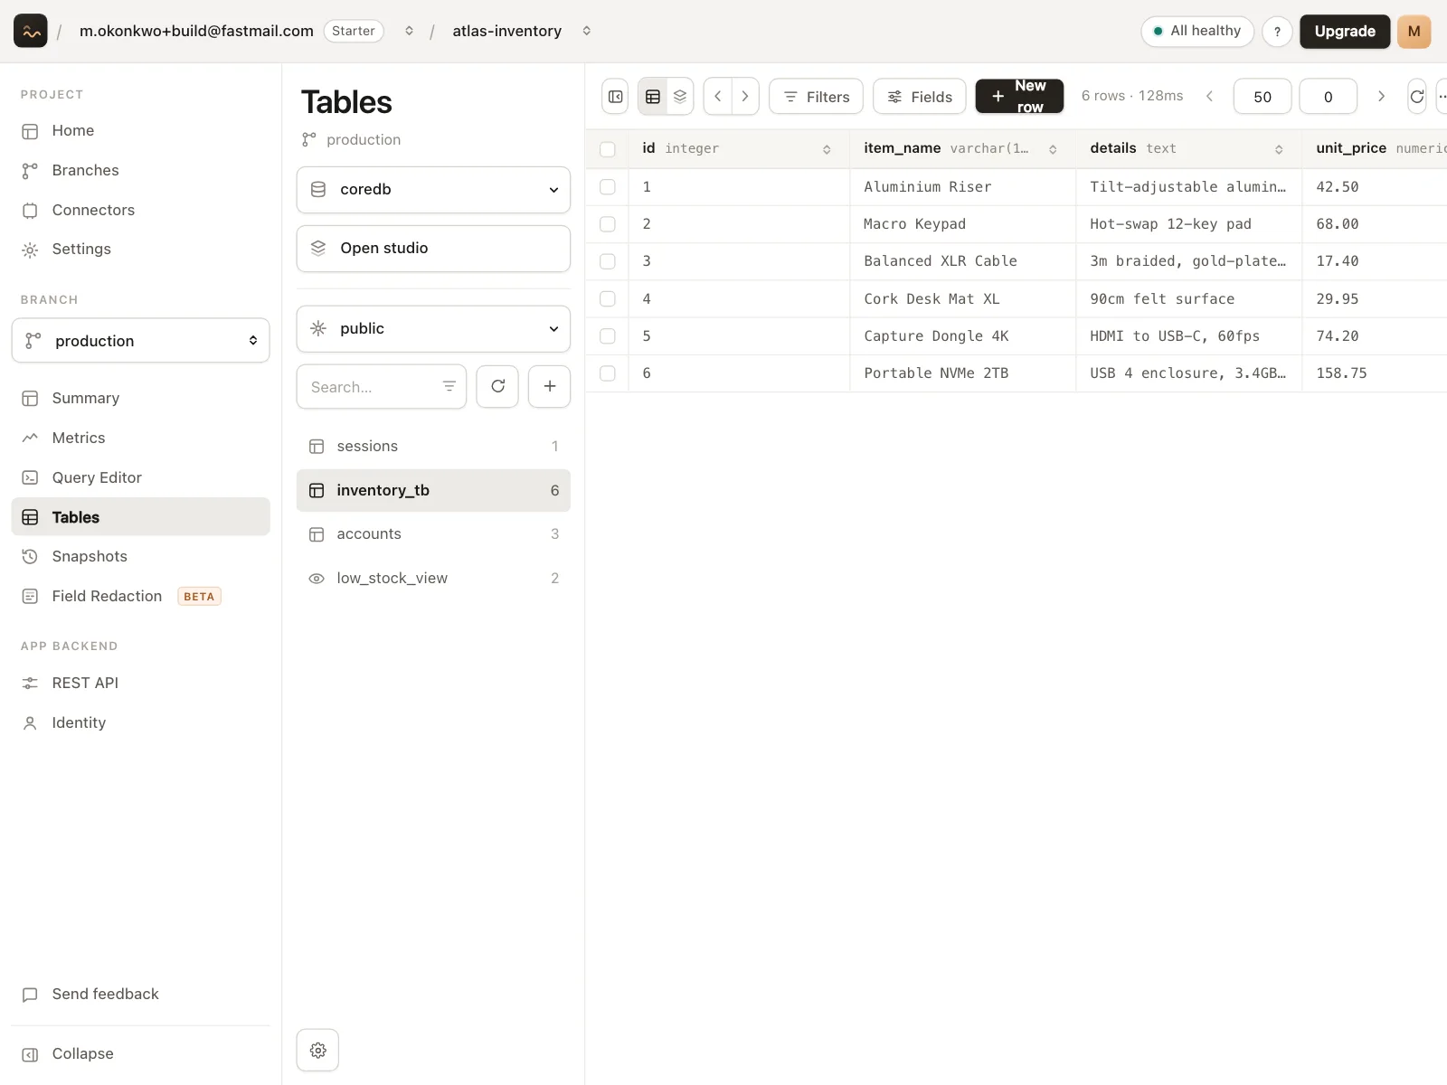Open the account switcher chevrons
The width and height of the screenshot is (1447, 1085).
(x=409, y=31)
